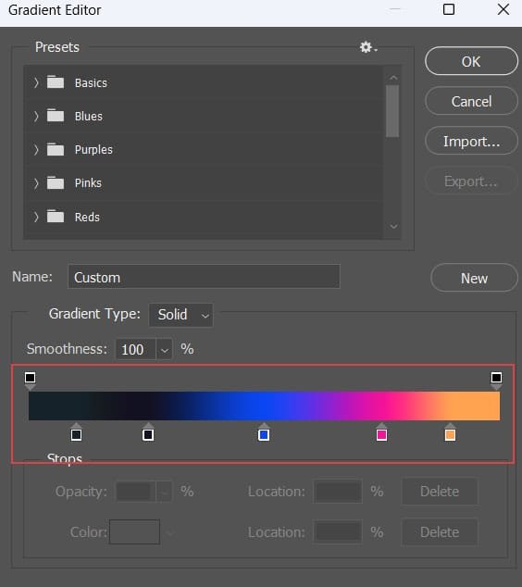
Task: Click the New gradient button
Action: coord(474,278)
